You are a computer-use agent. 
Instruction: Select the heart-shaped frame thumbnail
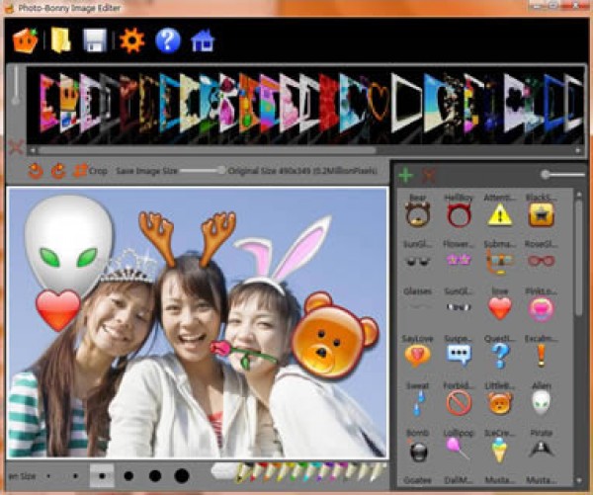click(378, 101)
